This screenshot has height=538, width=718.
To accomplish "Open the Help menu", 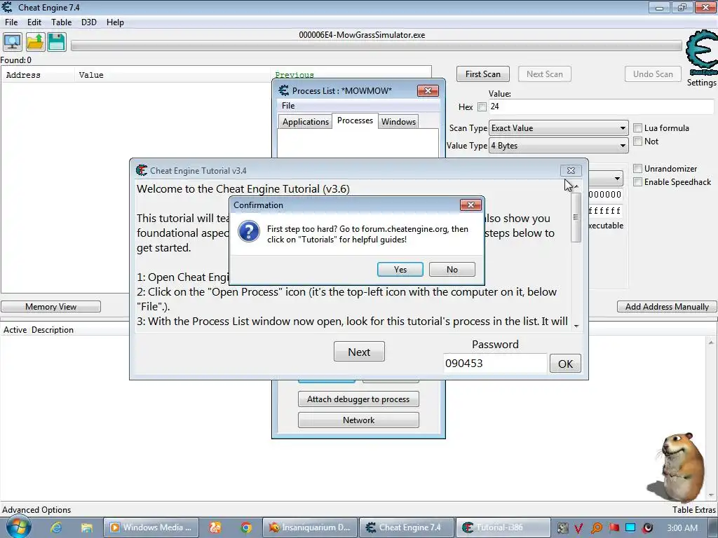I will click(x=115, y=22).
